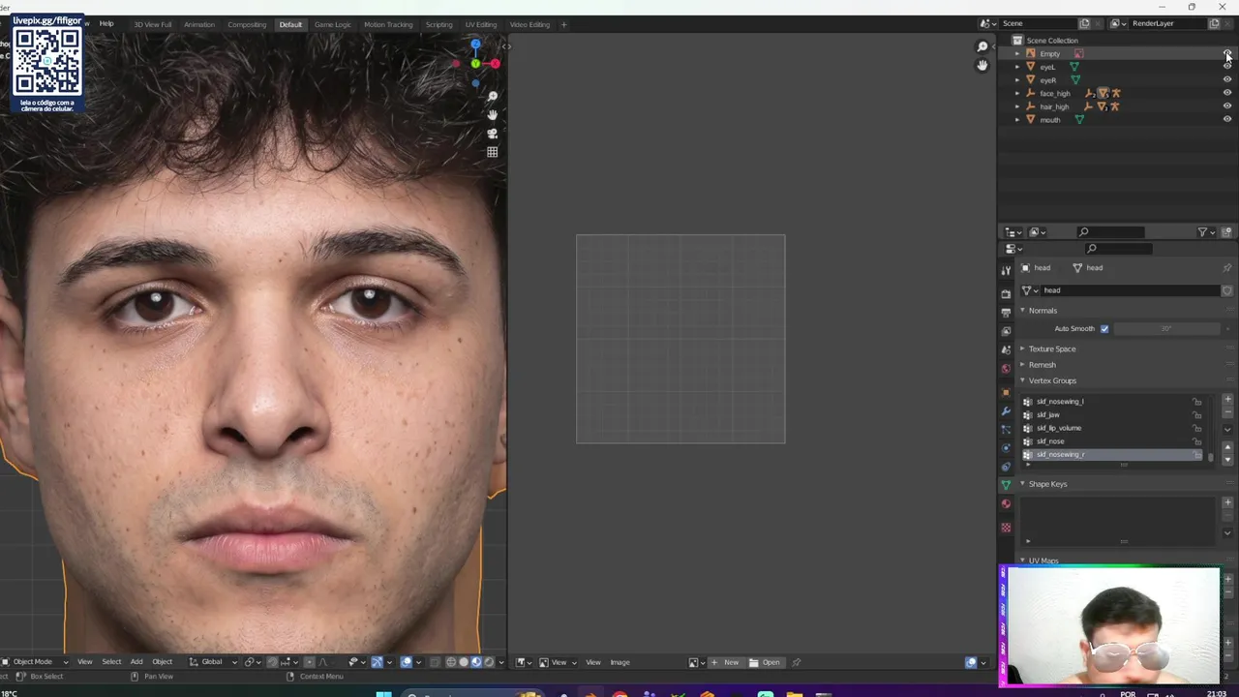The width and height of the screenshot is (1239, 697).
Task: Click the zoom icon in the image editor
Action: coord(982,46)
